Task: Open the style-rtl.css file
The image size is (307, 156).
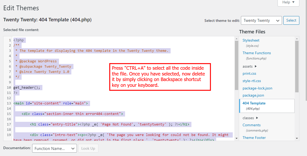Action: (251, 81)
